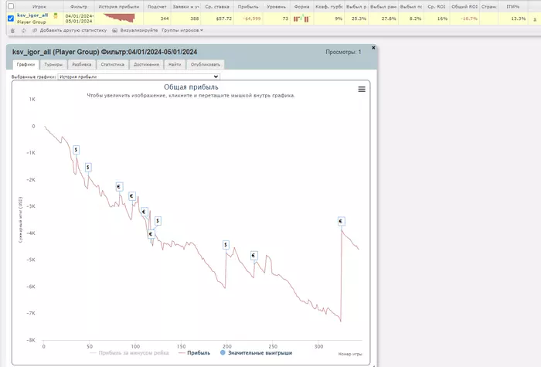Switch to the Турниры tab

53,64
